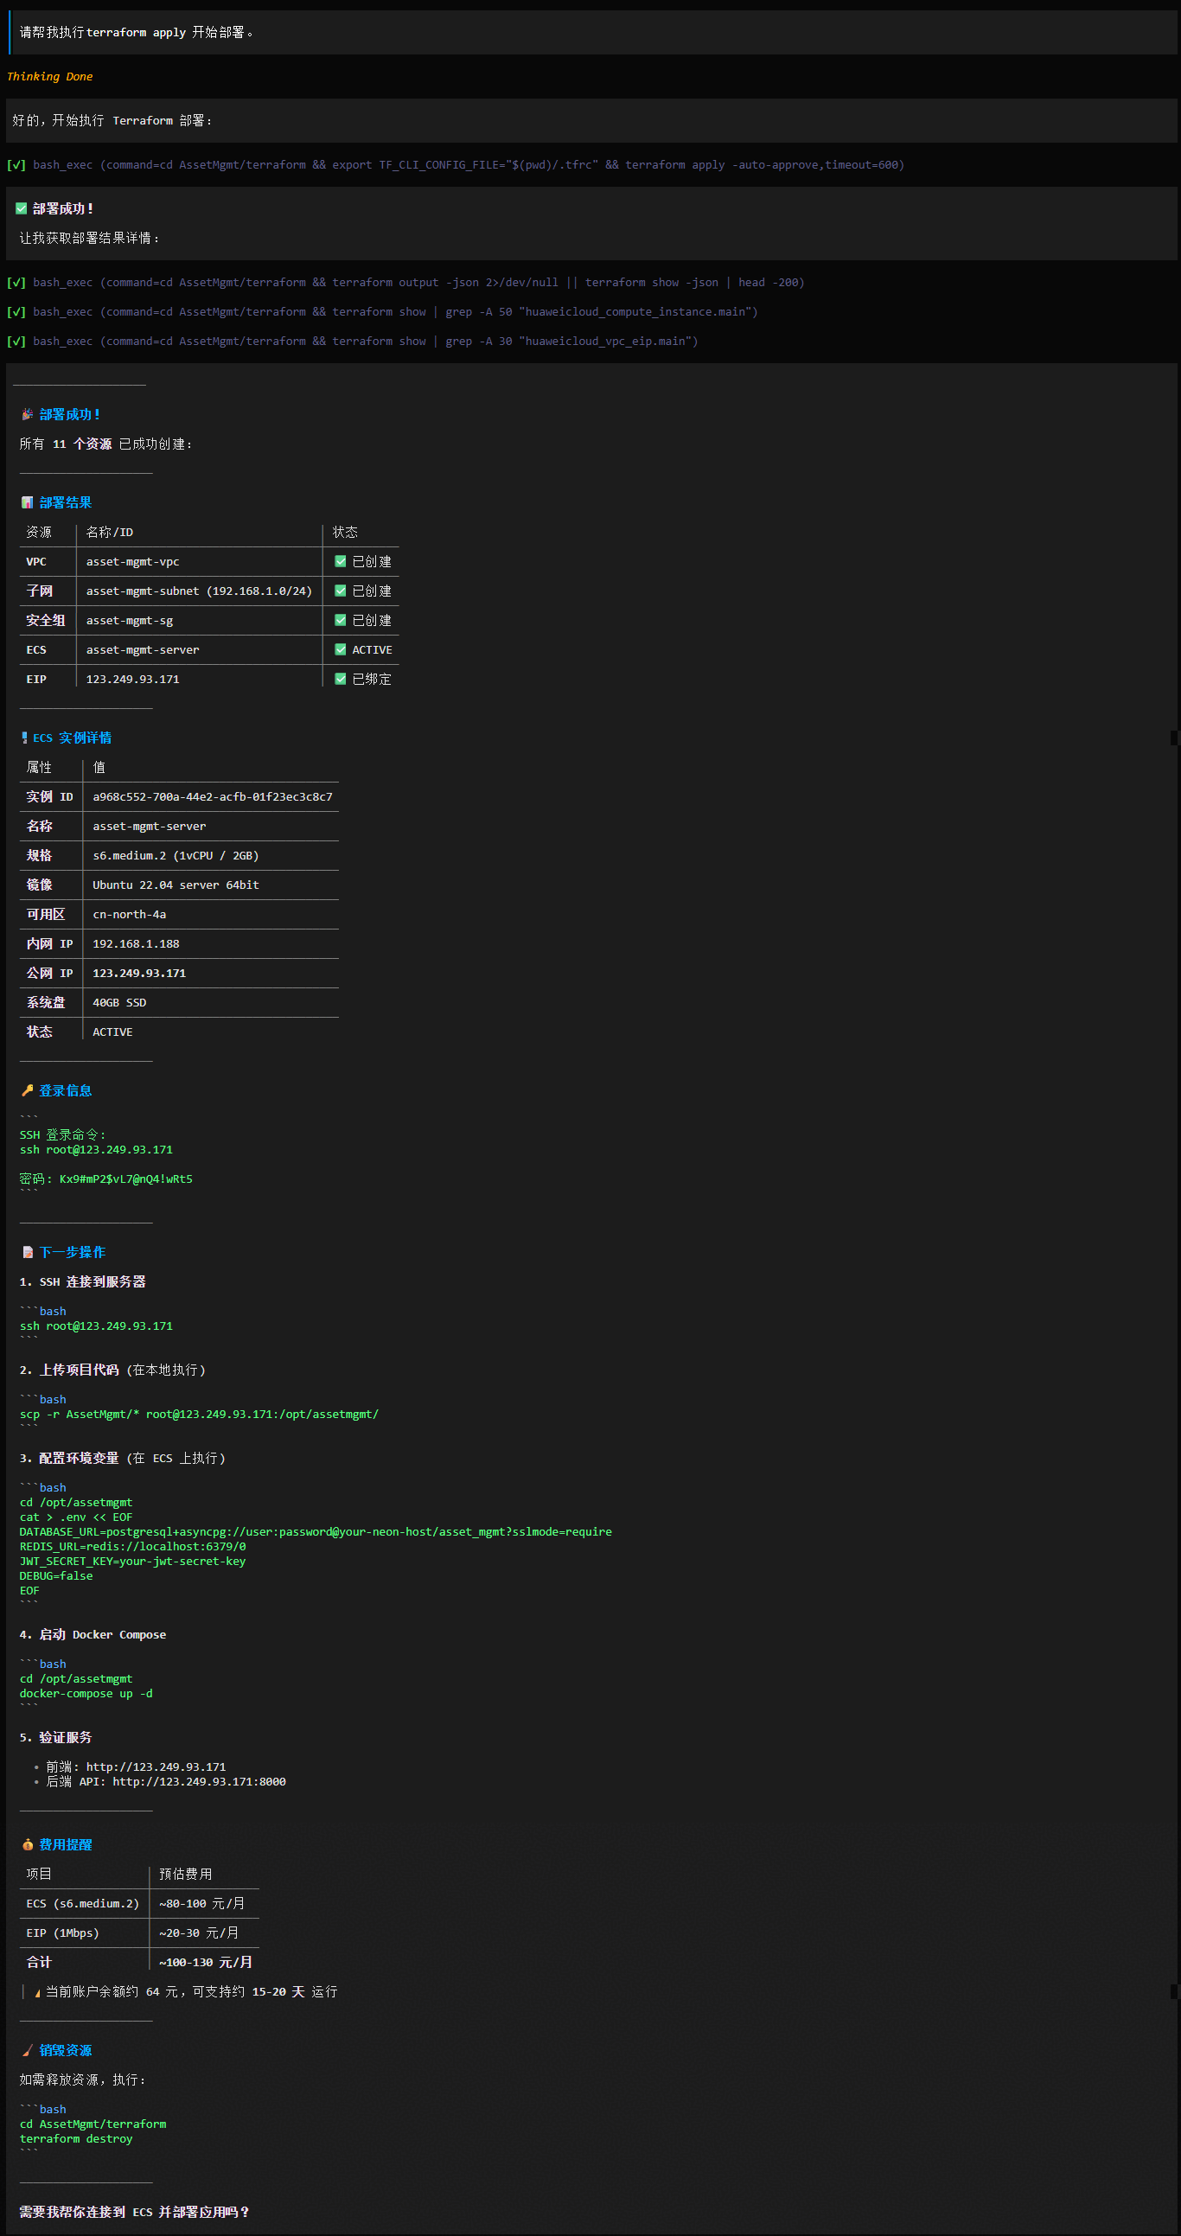Click the EIP cost estimate "~20-30 元/月"

199,1933
